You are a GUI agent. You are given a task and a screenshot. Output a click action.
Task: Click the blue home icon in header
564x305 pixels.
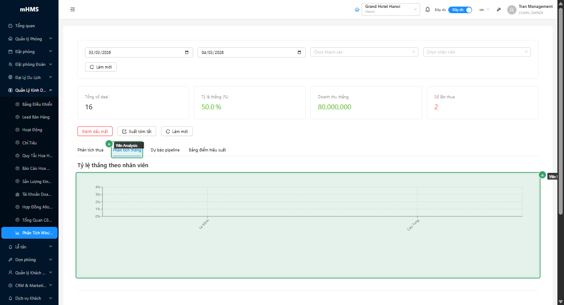[x=357, y=10]
